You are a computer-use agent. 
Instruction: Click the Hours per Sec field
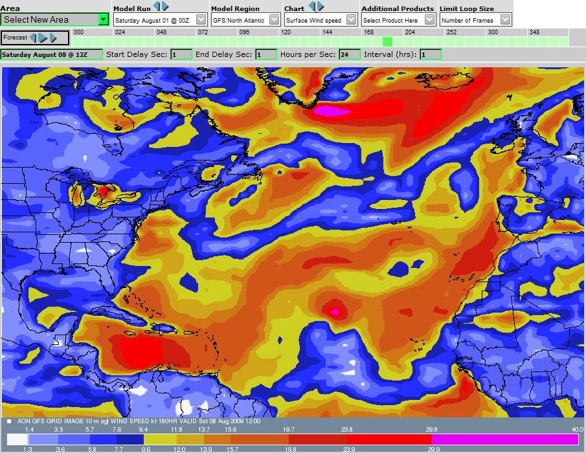tap(349, 54)
